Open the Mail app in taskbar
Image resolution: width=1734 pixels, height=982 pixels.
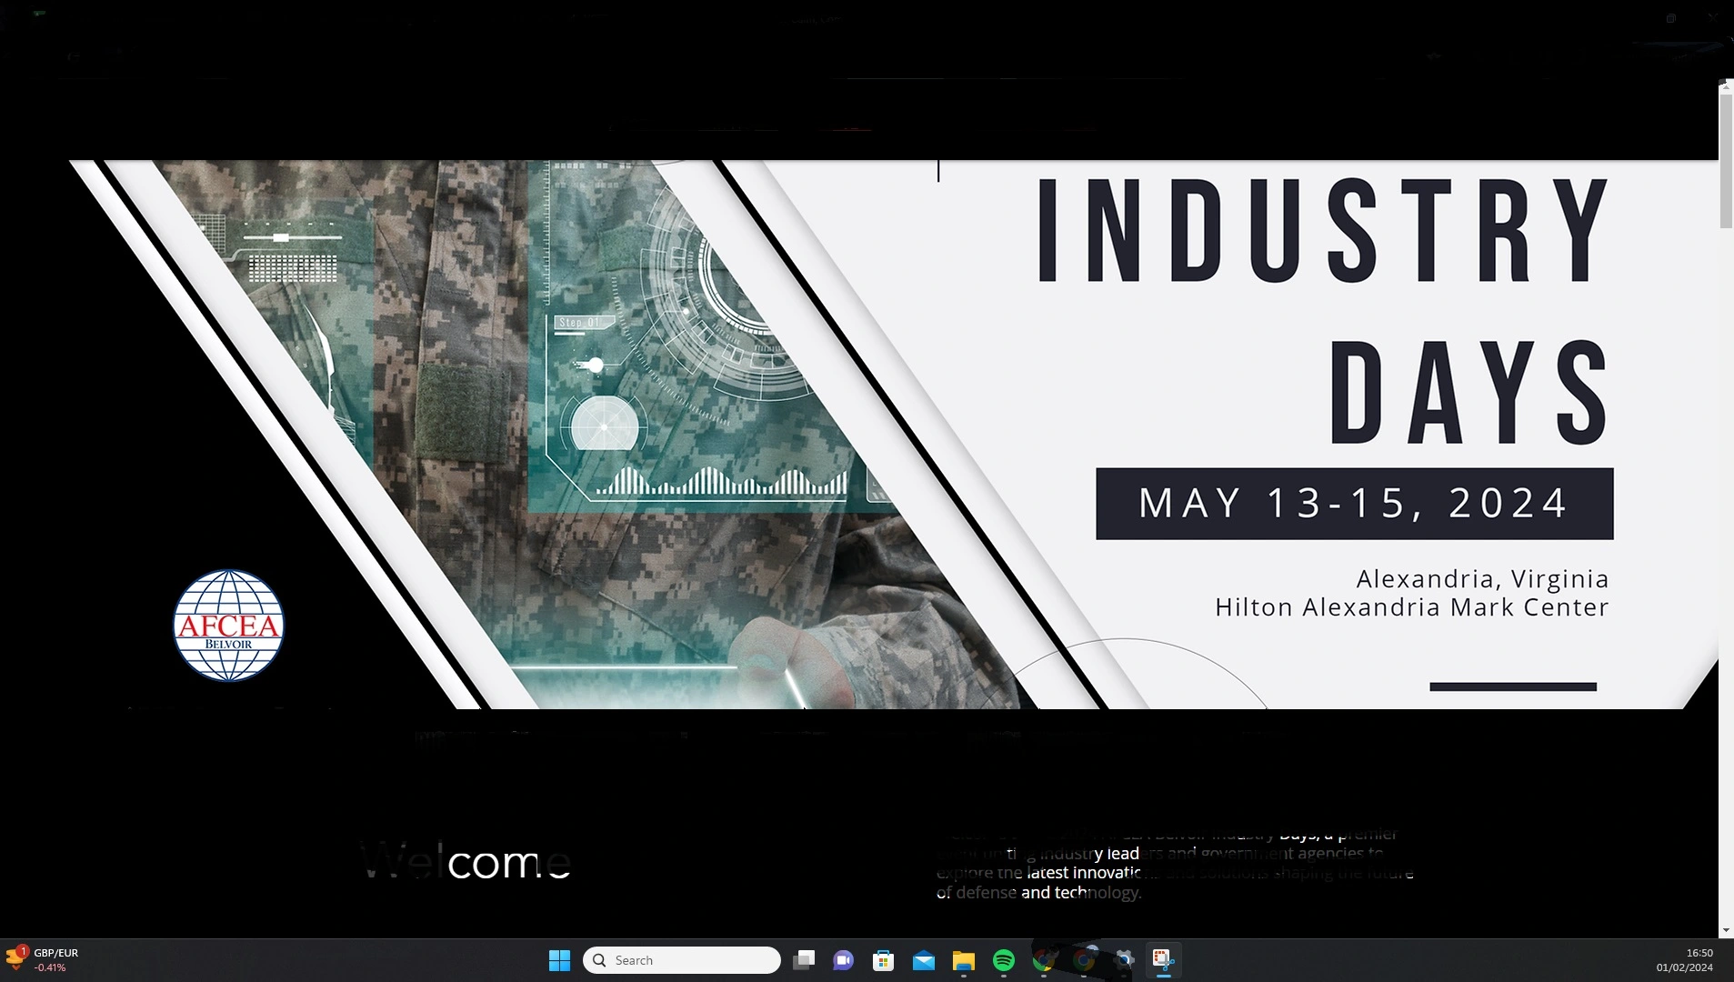tap(924, 960)
